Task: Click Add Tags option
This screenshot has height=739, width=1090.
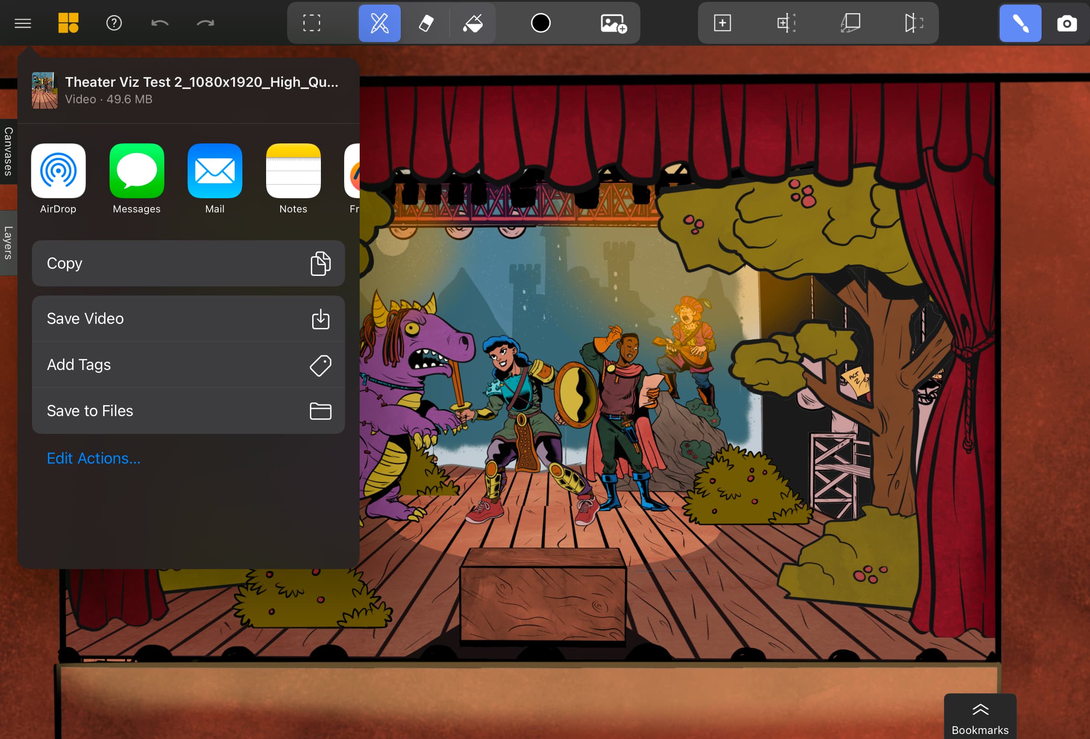Action: (188, 364)
